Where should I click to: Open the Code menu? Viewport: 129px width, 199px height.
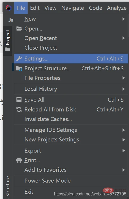click(x=95, y=8)
